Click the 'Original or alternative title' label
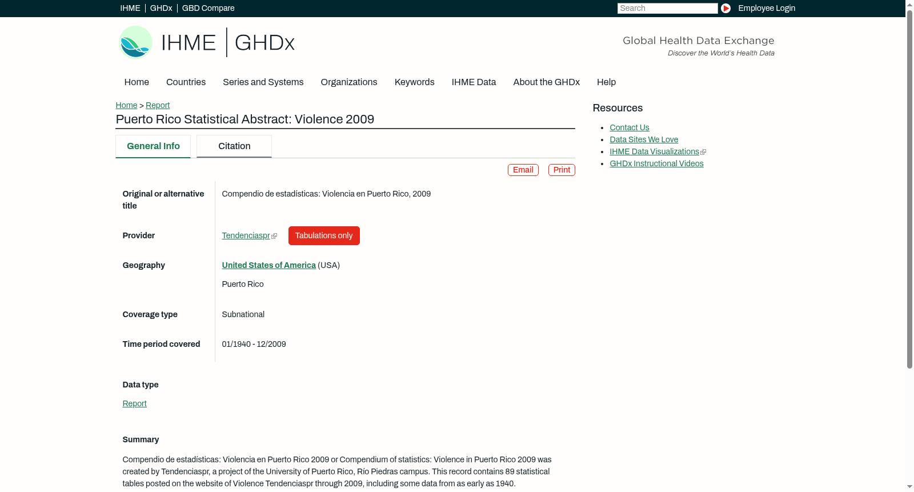 (163, 200)
